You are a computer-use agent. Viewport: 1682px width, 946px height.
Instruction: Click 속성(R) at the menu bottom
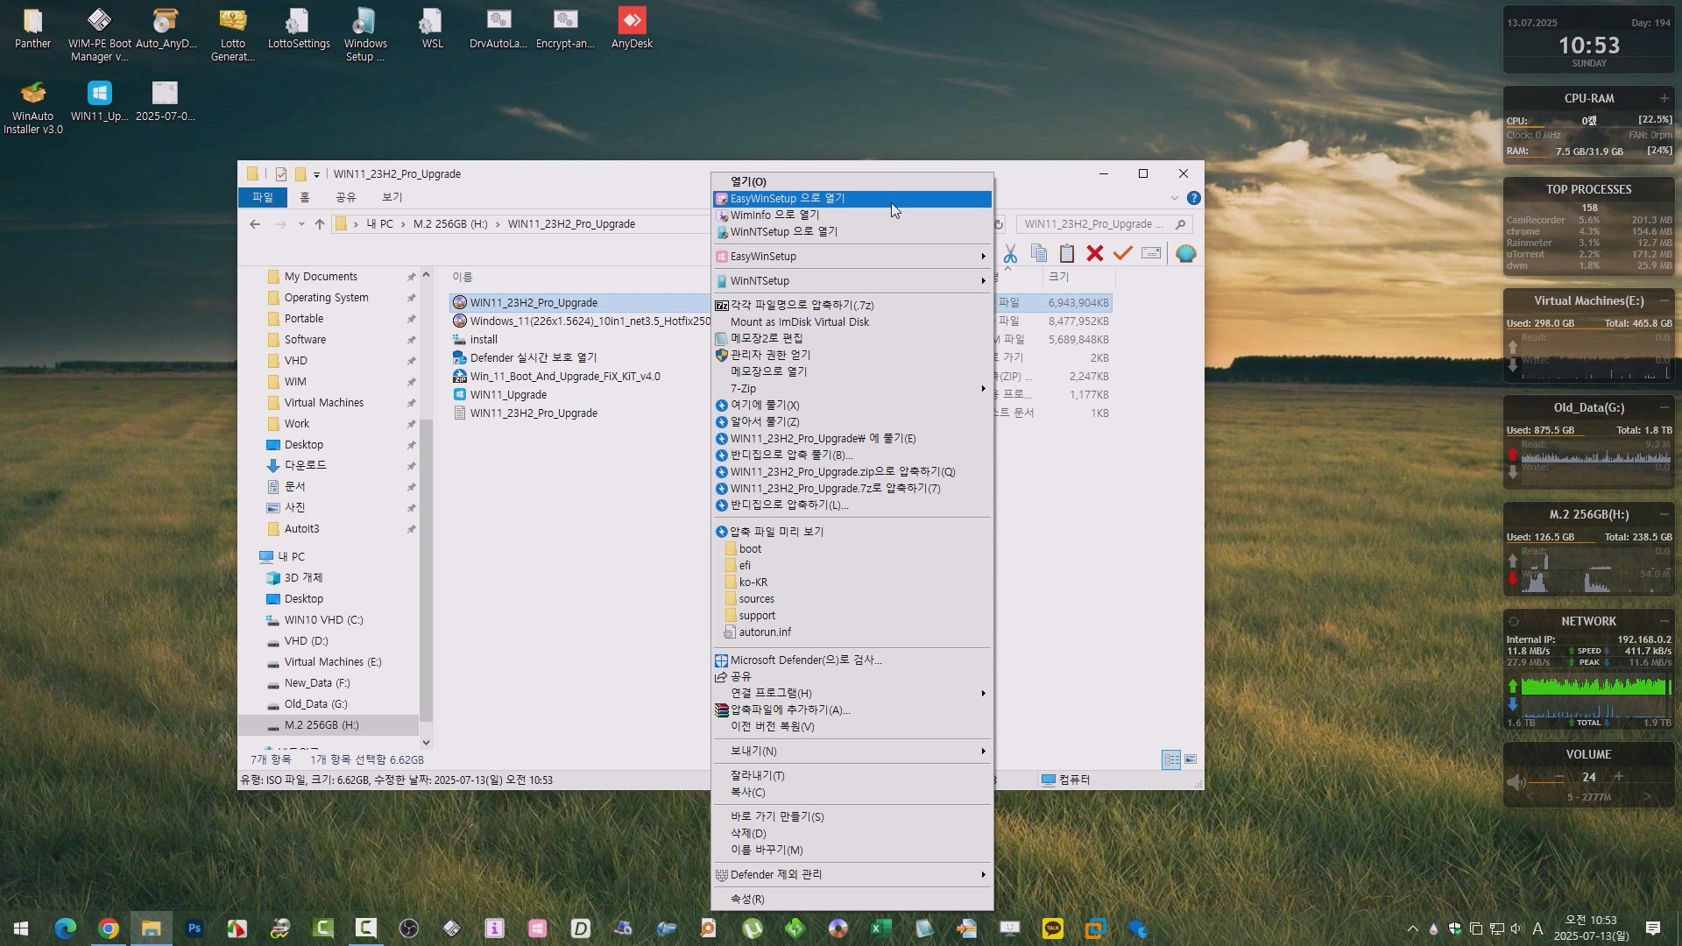747,899
